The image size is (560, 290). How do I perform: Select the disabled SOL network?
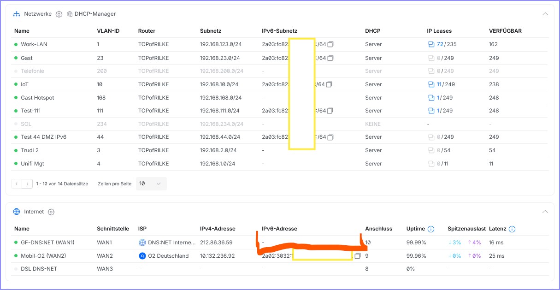pos(26,124)
